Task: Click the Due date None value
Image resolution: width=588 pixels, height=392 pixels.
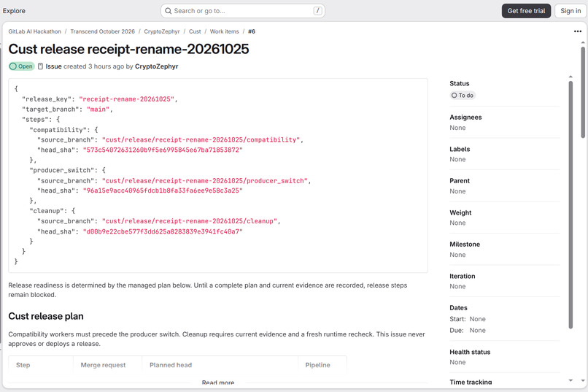Action: point(477,331)
